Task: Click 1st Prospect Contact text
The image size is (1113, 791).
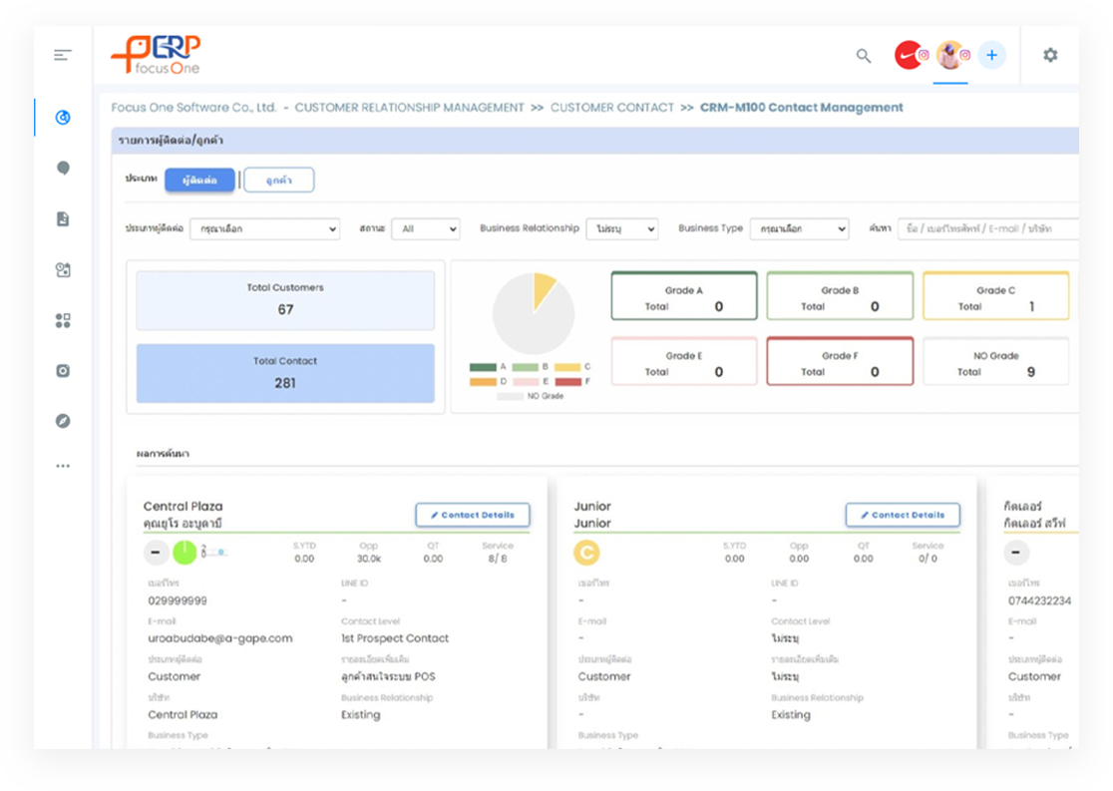Action: [395, 638]
